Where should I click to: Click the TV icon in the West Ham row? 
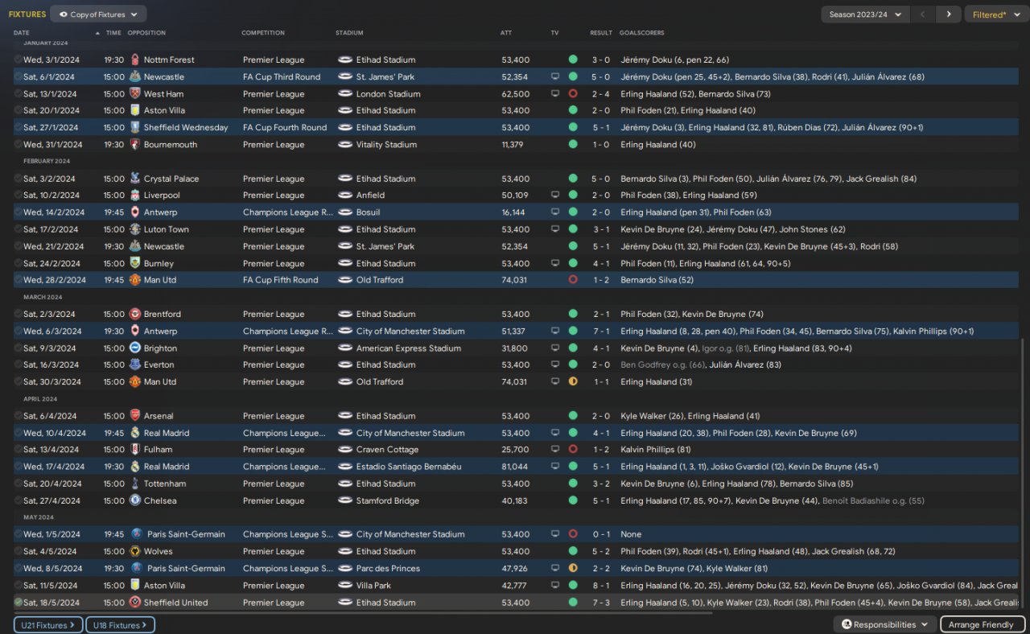click(554, 94)
